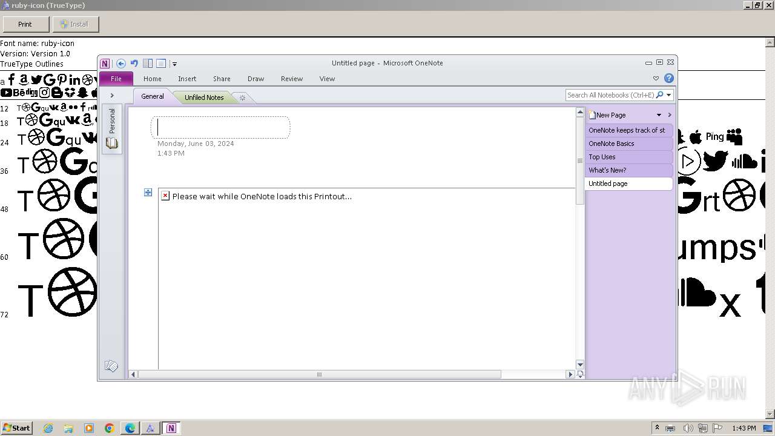This screenshot has width=775, height=436.
Task: Launch Google Chrome from the taskbar
Action: click(110, 428)
